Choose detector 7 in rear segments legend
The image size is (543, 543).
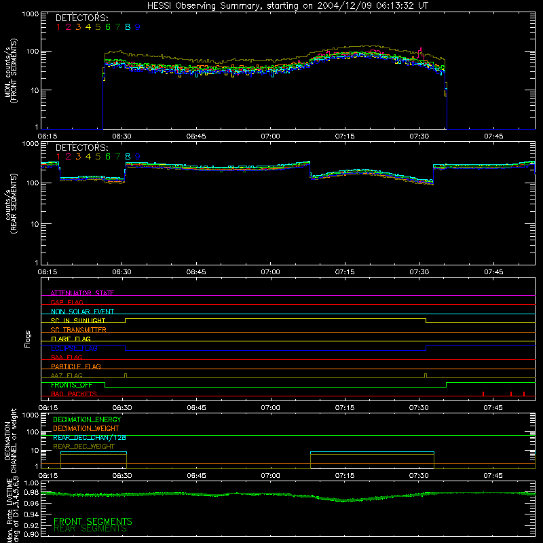tap(117, 157)
